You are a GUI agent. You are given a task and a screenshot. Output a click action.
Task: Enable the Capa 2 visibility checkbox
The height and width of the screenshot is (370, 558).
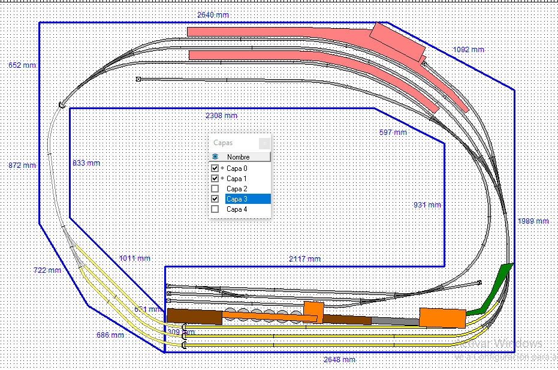(x=215, y=189)
